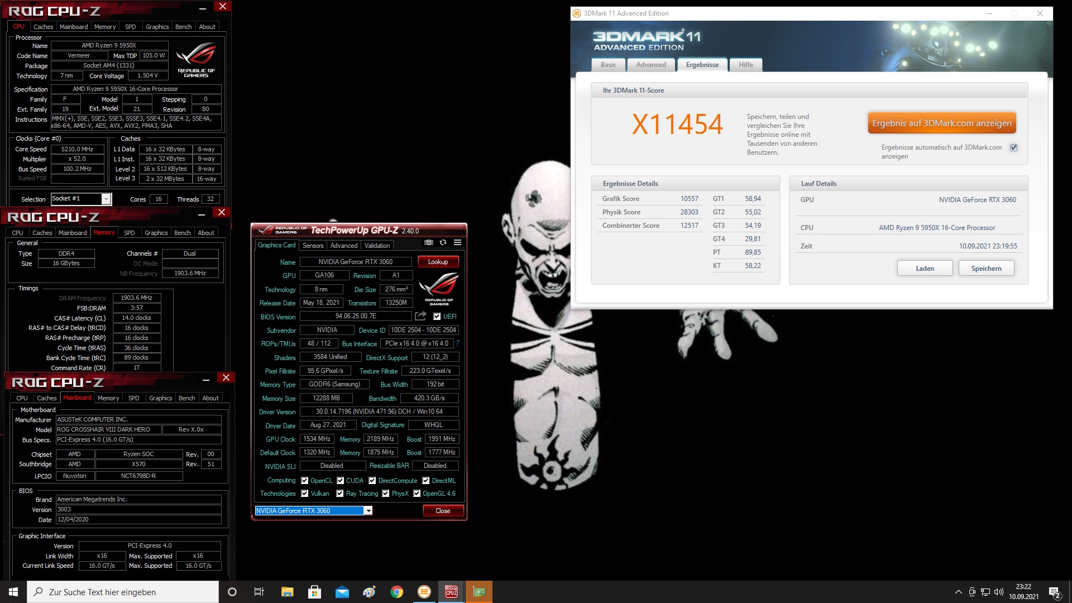Click the Laden button in 3DMark
The height and width of the screenshot is (603, 1072).
pyautogui.click(x=925, y=268)
